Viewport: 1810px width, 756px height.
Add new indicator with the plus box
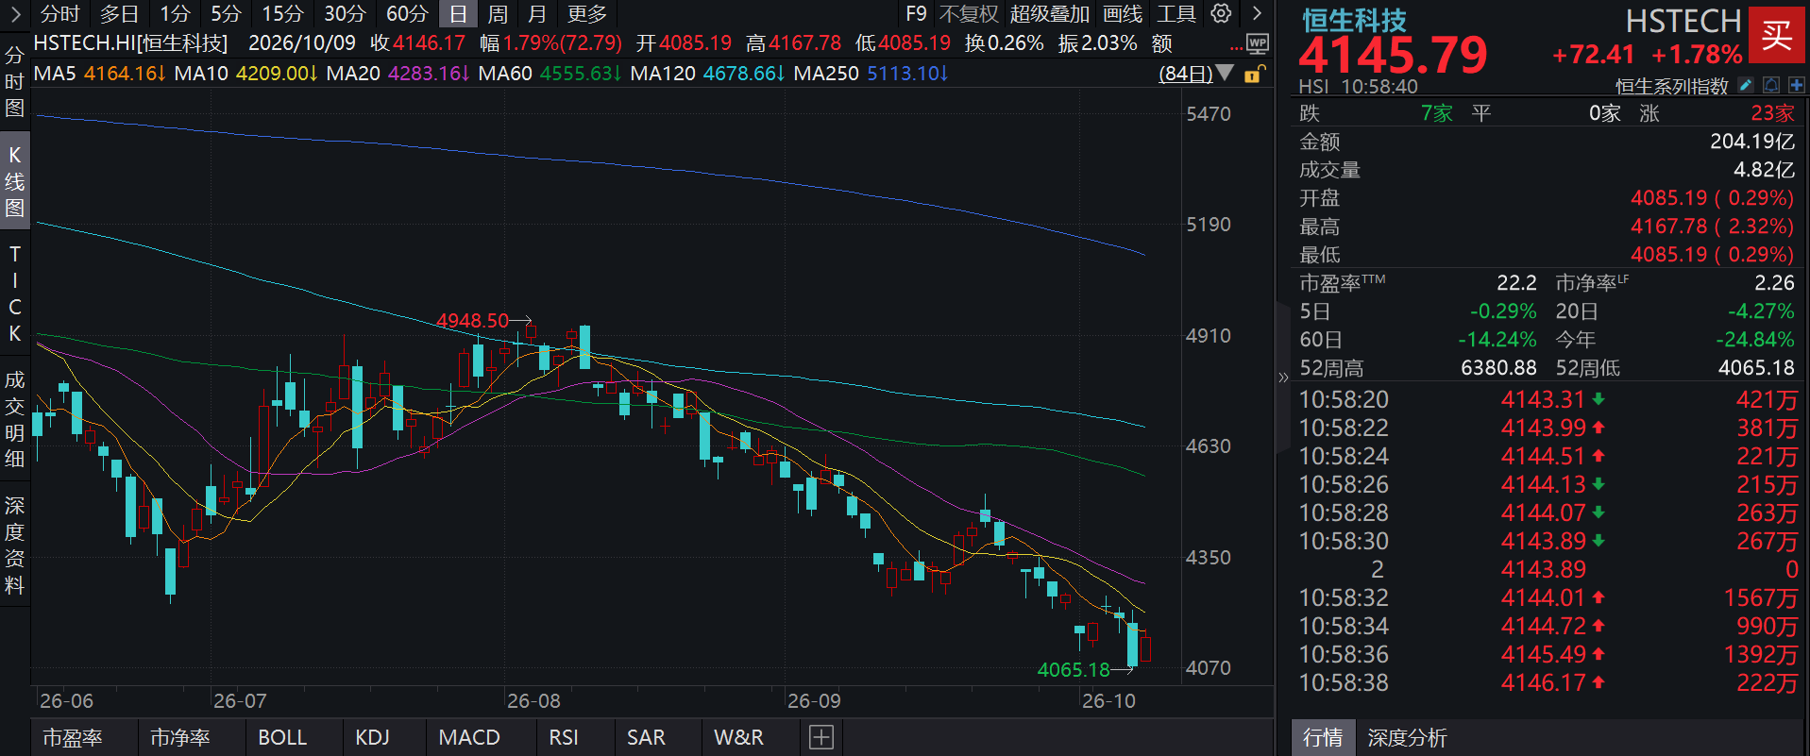point(821,737)
